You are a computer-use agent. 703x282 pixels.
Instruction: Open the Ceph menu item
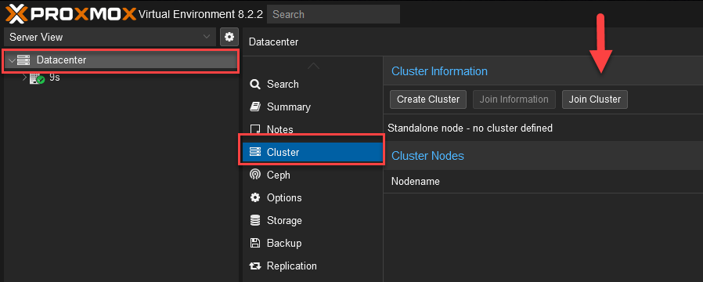[313, 175]
